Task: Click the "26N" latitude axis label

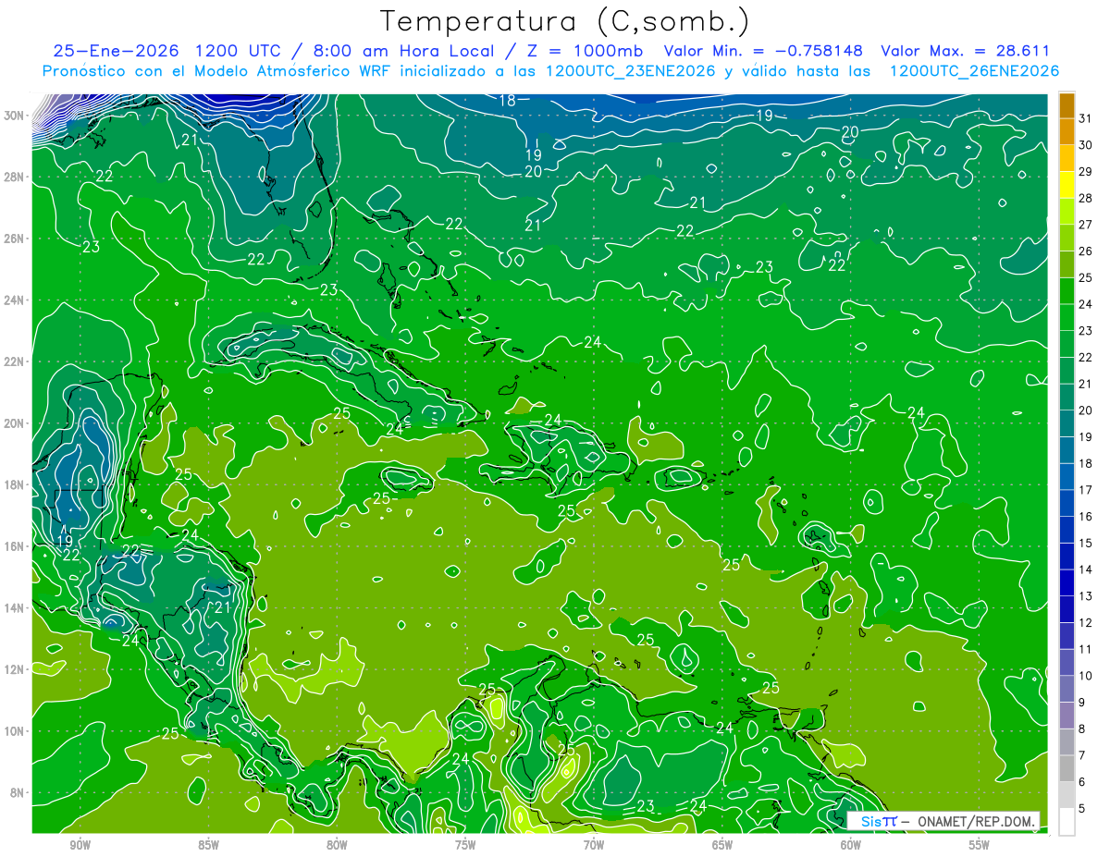Action: tap(15, 239)
